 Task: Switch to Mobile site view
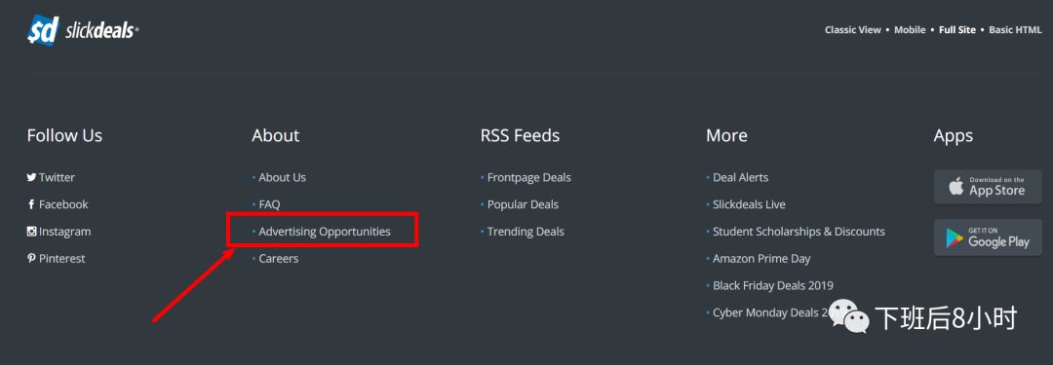(910, 30)
